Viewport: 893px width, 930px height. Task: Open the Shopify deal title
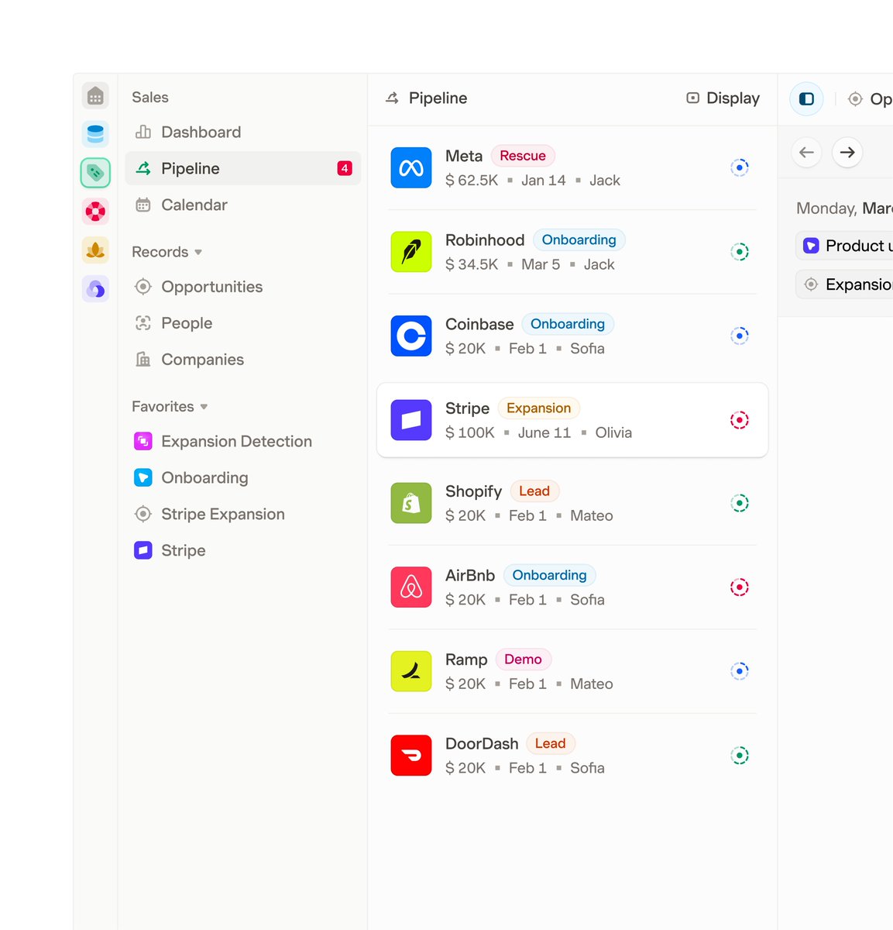click(474, 491)
